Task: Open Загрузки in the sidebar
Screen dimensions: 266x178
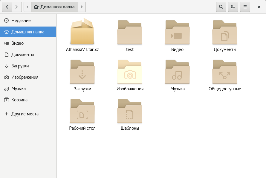Action: pos(28,66)
